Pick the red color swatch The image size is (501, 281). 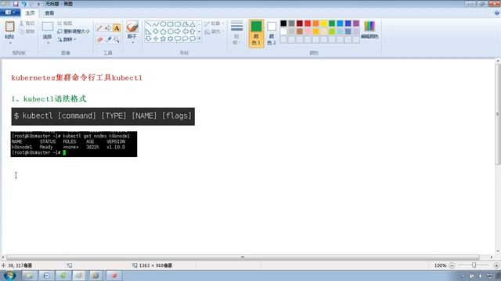pos(308,23)
